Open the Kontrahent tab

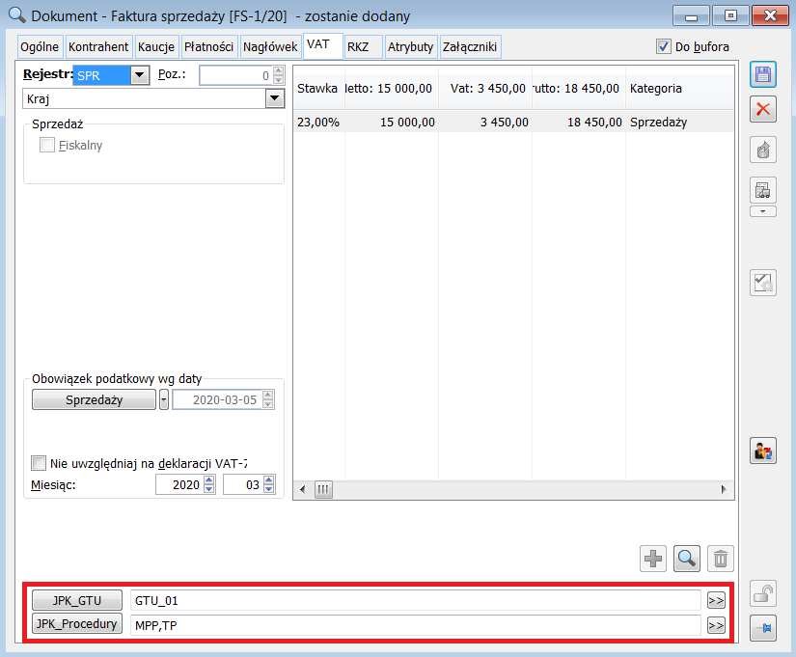pos(98,46)
